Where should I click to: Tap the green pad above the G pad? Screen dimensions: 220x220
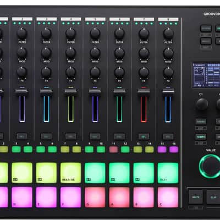pos(95,173)
